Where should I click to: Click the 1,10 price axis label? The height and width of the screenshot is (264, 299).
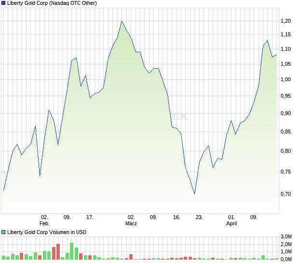coord(285,49)
